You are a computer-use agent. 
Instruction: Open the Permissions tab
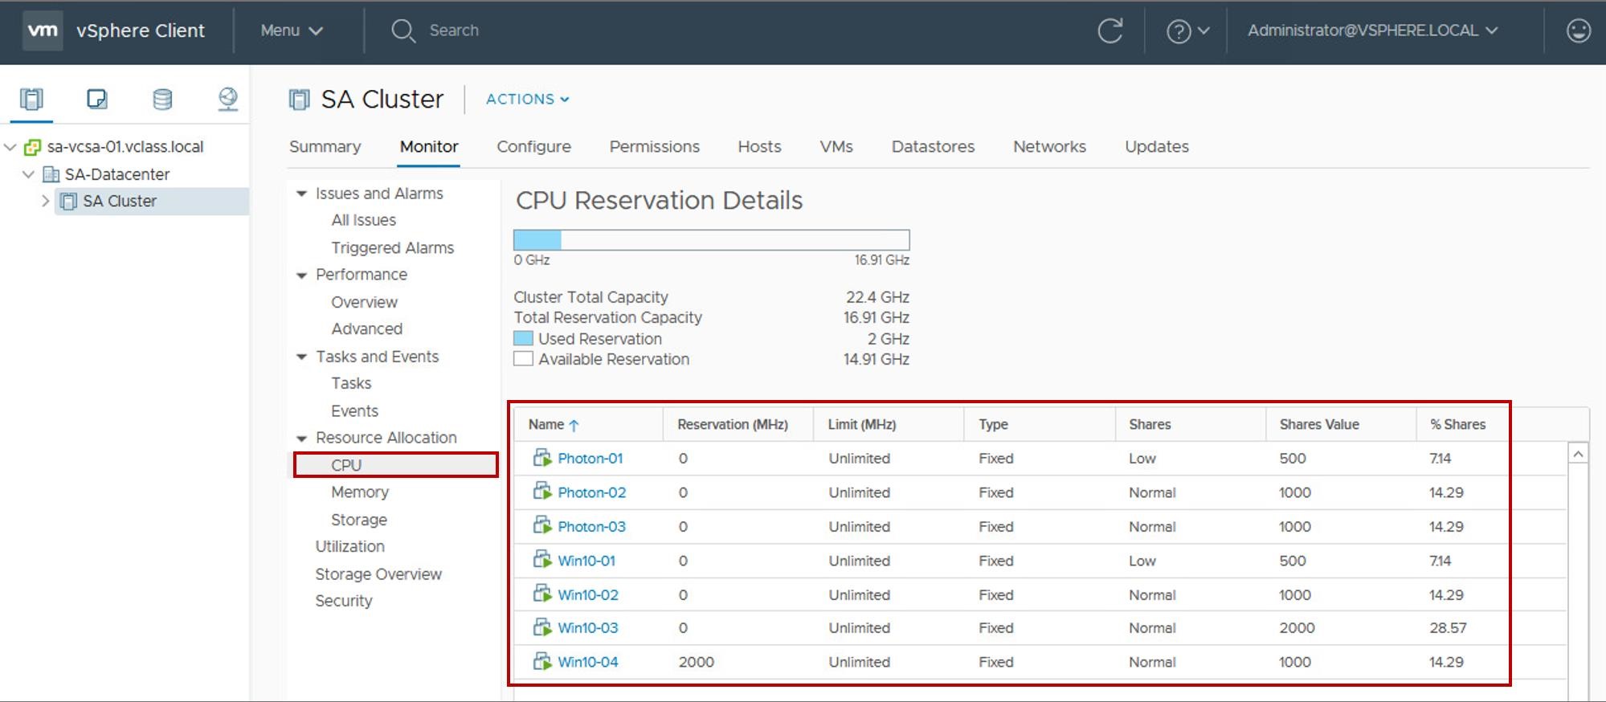655,146
